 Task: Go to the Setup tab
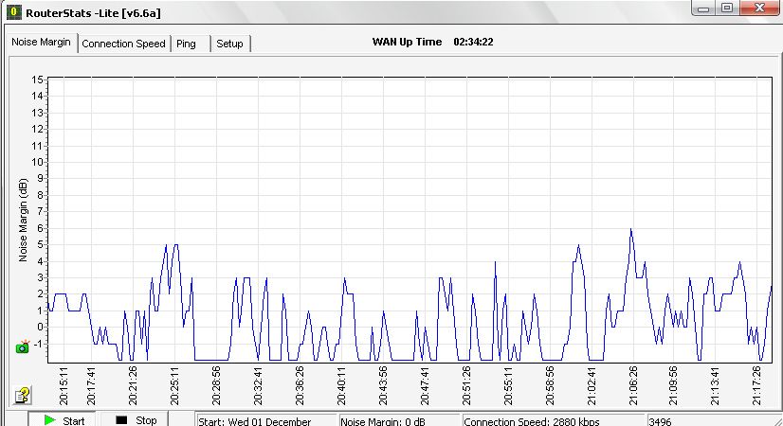(x=229, y=44)
